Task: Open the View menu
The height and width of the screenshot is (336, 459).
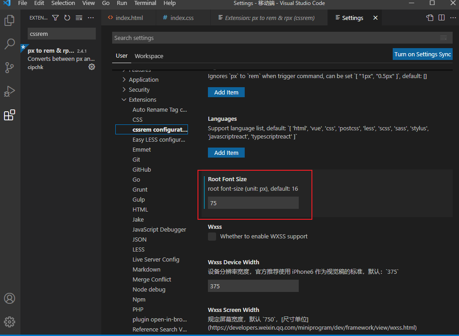Action: tap(89, 3)
